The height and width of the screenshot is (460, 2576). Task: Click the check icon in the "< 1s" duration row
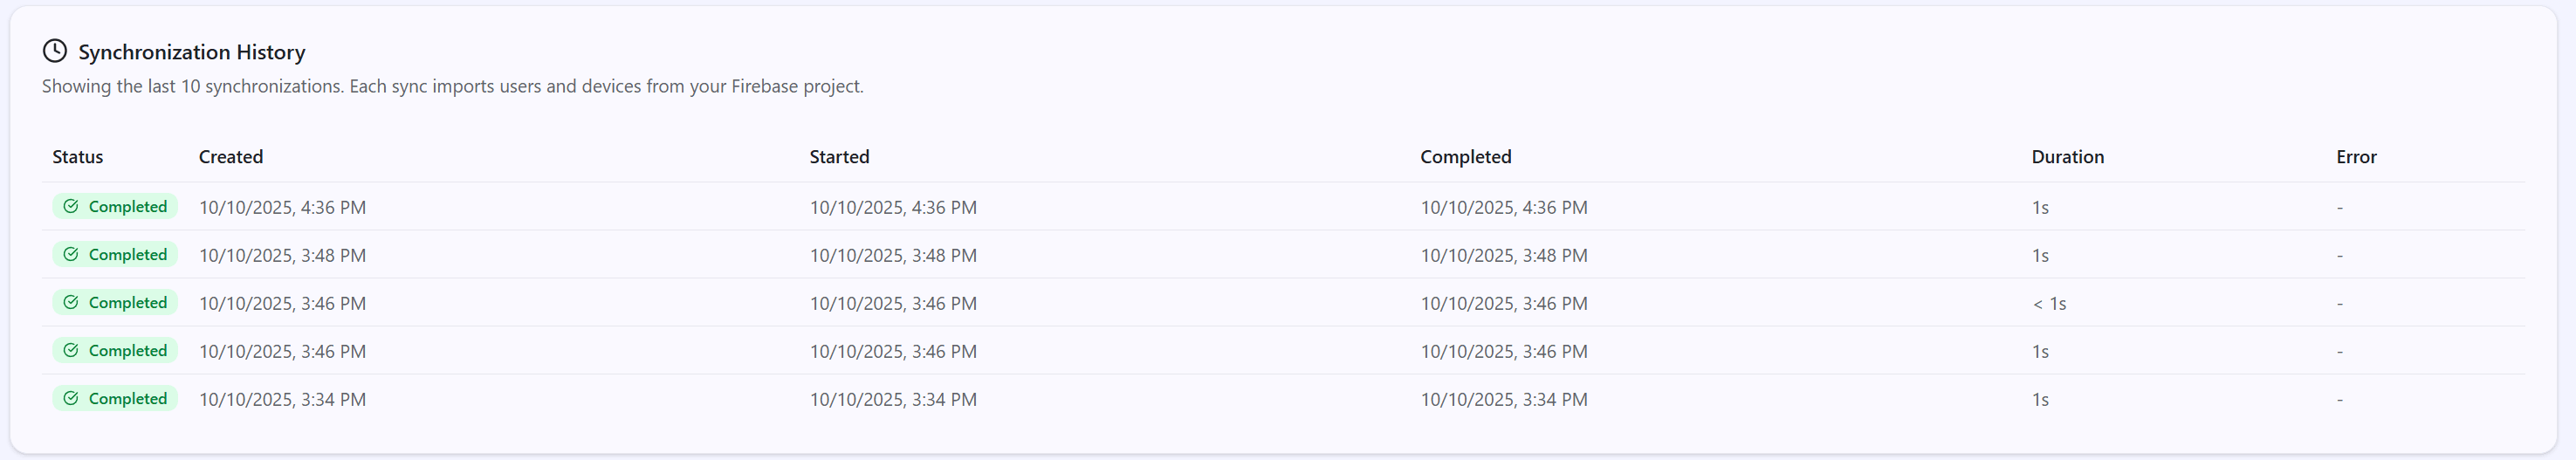coord(71,303)
